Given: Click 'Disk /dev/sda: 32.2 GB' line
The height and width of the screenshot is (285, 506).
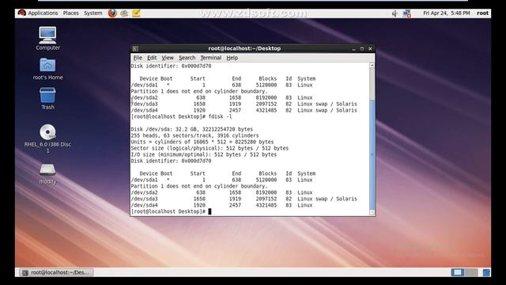Looking at the screenshot, I should coord(191,129).
